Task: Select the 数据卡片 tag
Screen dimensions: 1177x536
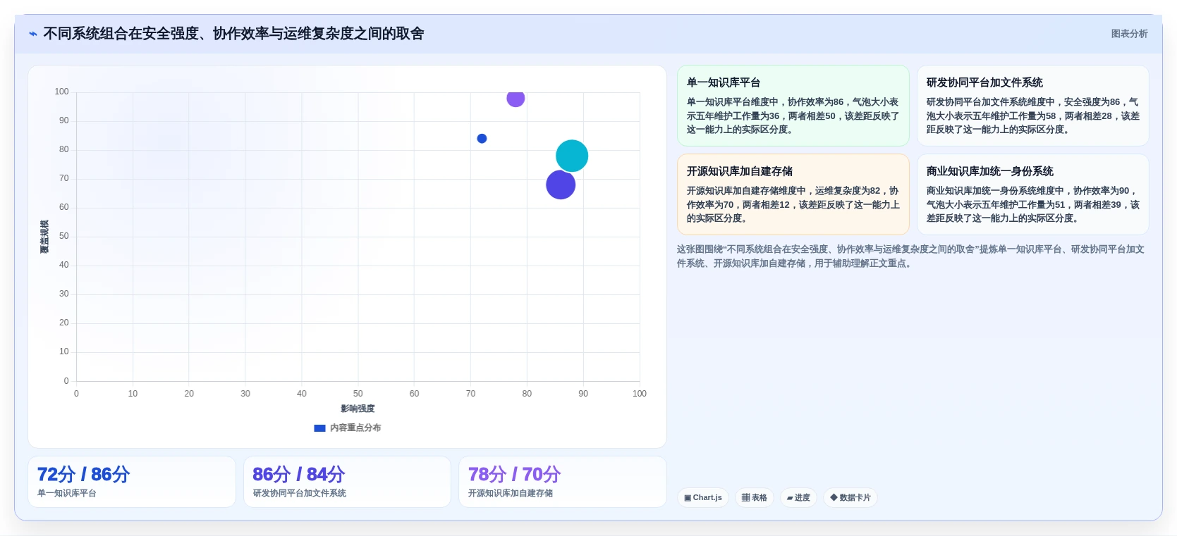Action: [850, 498]
